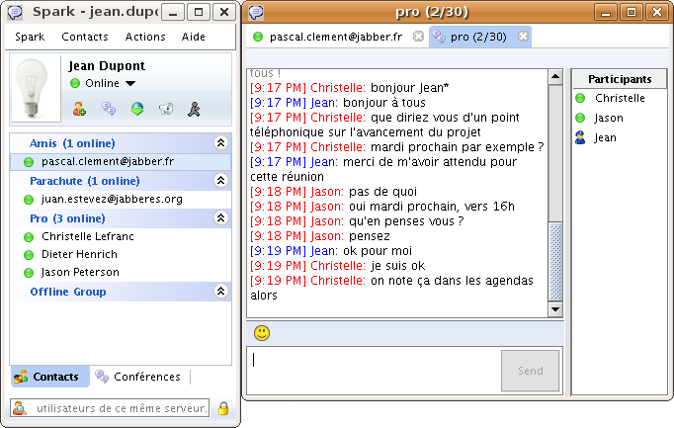Click the megaphone broadcast icon
This screenshot has height=428, width=674.
[x=167, y=109]
